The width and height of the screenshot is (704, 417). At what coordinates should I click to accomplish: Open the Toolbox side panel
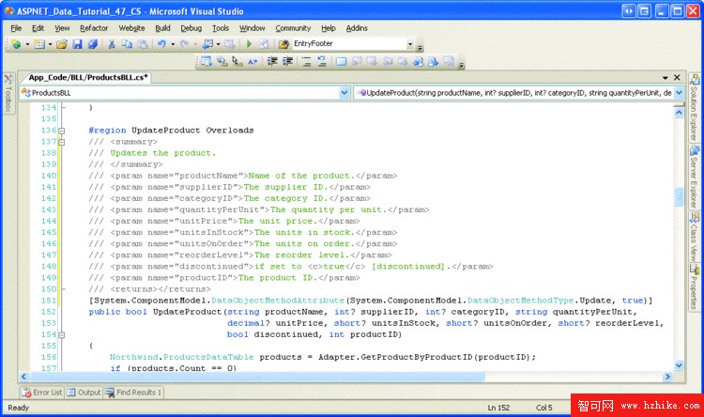7,94
